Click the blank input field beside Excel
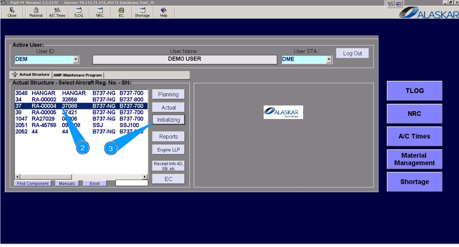The image size is (459, 247). click(132, 183)
